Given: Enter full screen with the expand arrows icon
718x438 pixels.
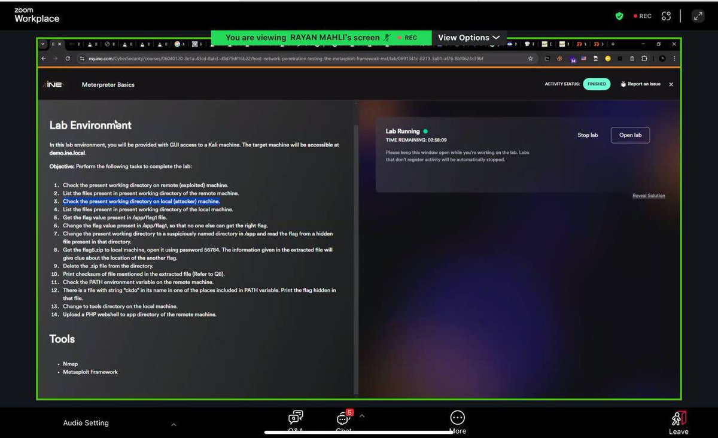Looking at the screenshot, I should coord(698,16).
